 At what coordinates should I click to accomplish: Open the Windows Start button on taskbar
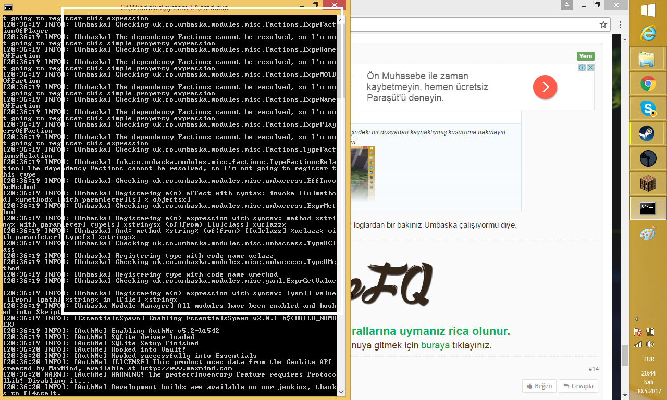click(x=648, y=10)
